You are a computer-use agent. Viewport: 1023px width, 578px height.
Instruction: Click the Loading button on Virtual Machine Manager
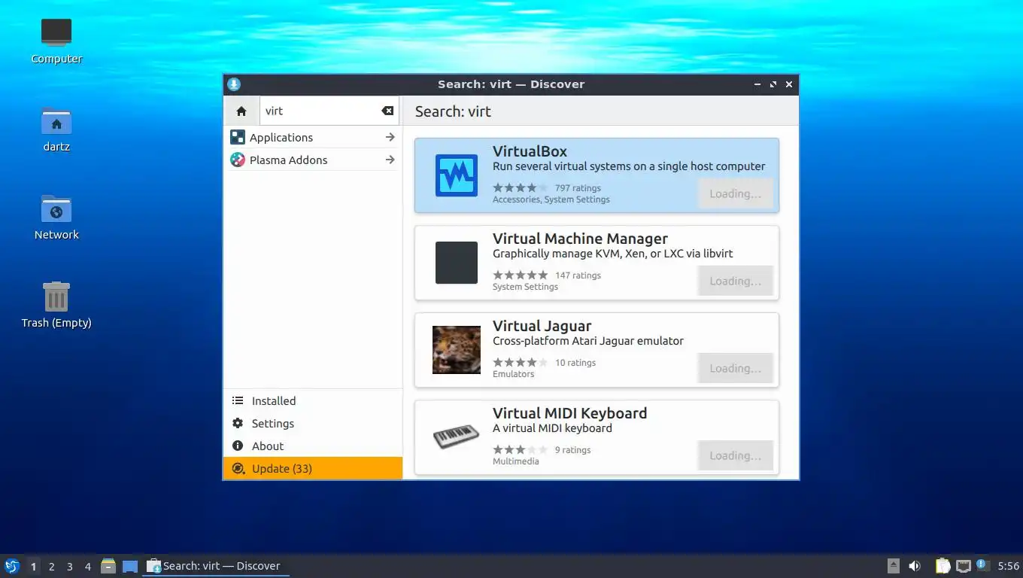coord(735,281)
